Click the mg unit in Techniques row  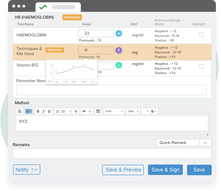[x=134, y=53]
